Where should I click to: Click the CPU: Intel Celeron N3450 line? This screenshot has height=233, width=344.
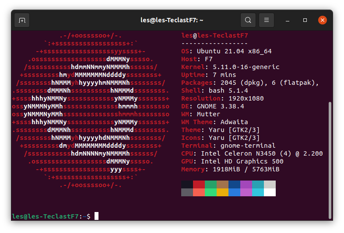[x=252, y=153]
